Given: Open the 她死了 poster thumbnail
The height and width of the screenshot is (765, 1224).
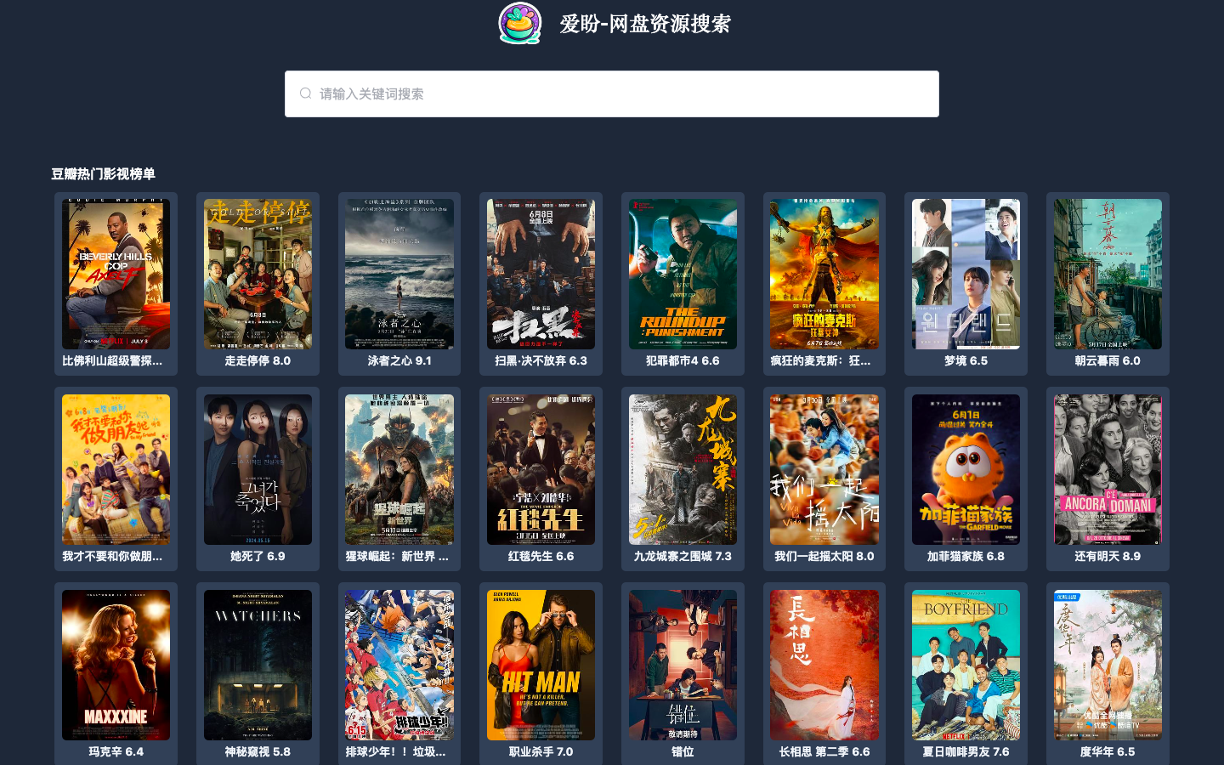Looking at the screenshot, I should (x=258, y=469).
